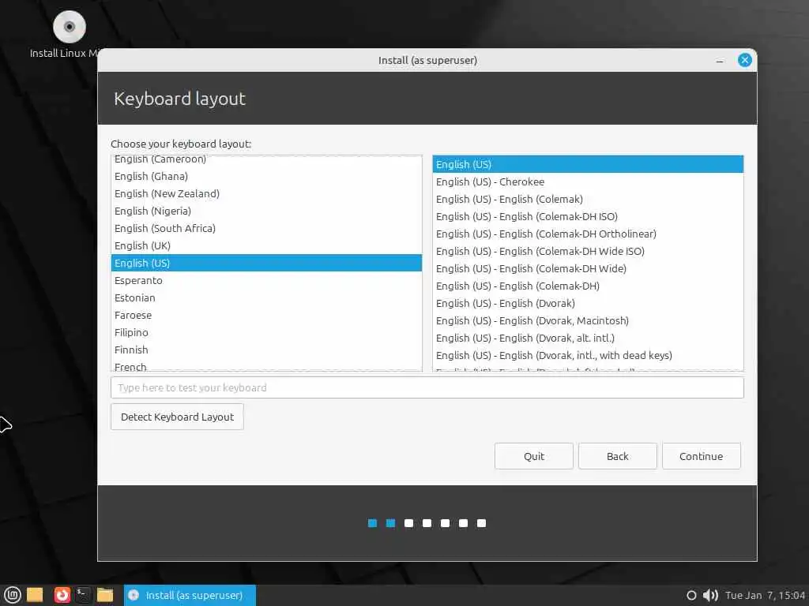Choose the Colemak-DH Wide ISO variant
The height and width of the screenshot is (606, 809).
coord(588,252)
